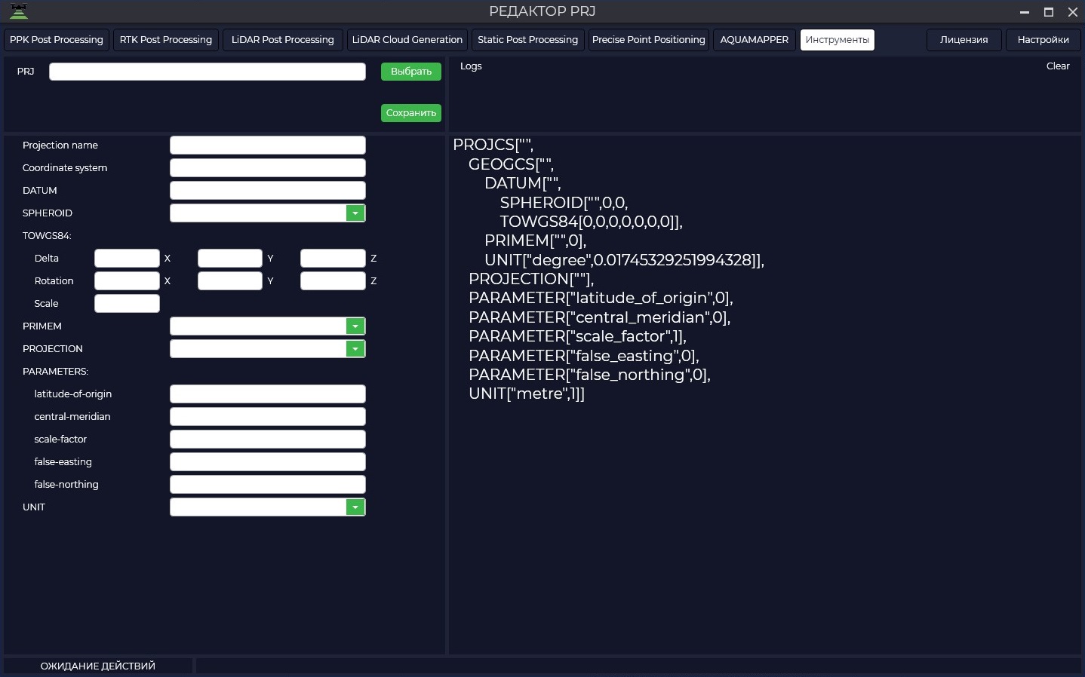Focus the central-meridian field
Screen dimensions: 1085x677
tap(268, 417)
